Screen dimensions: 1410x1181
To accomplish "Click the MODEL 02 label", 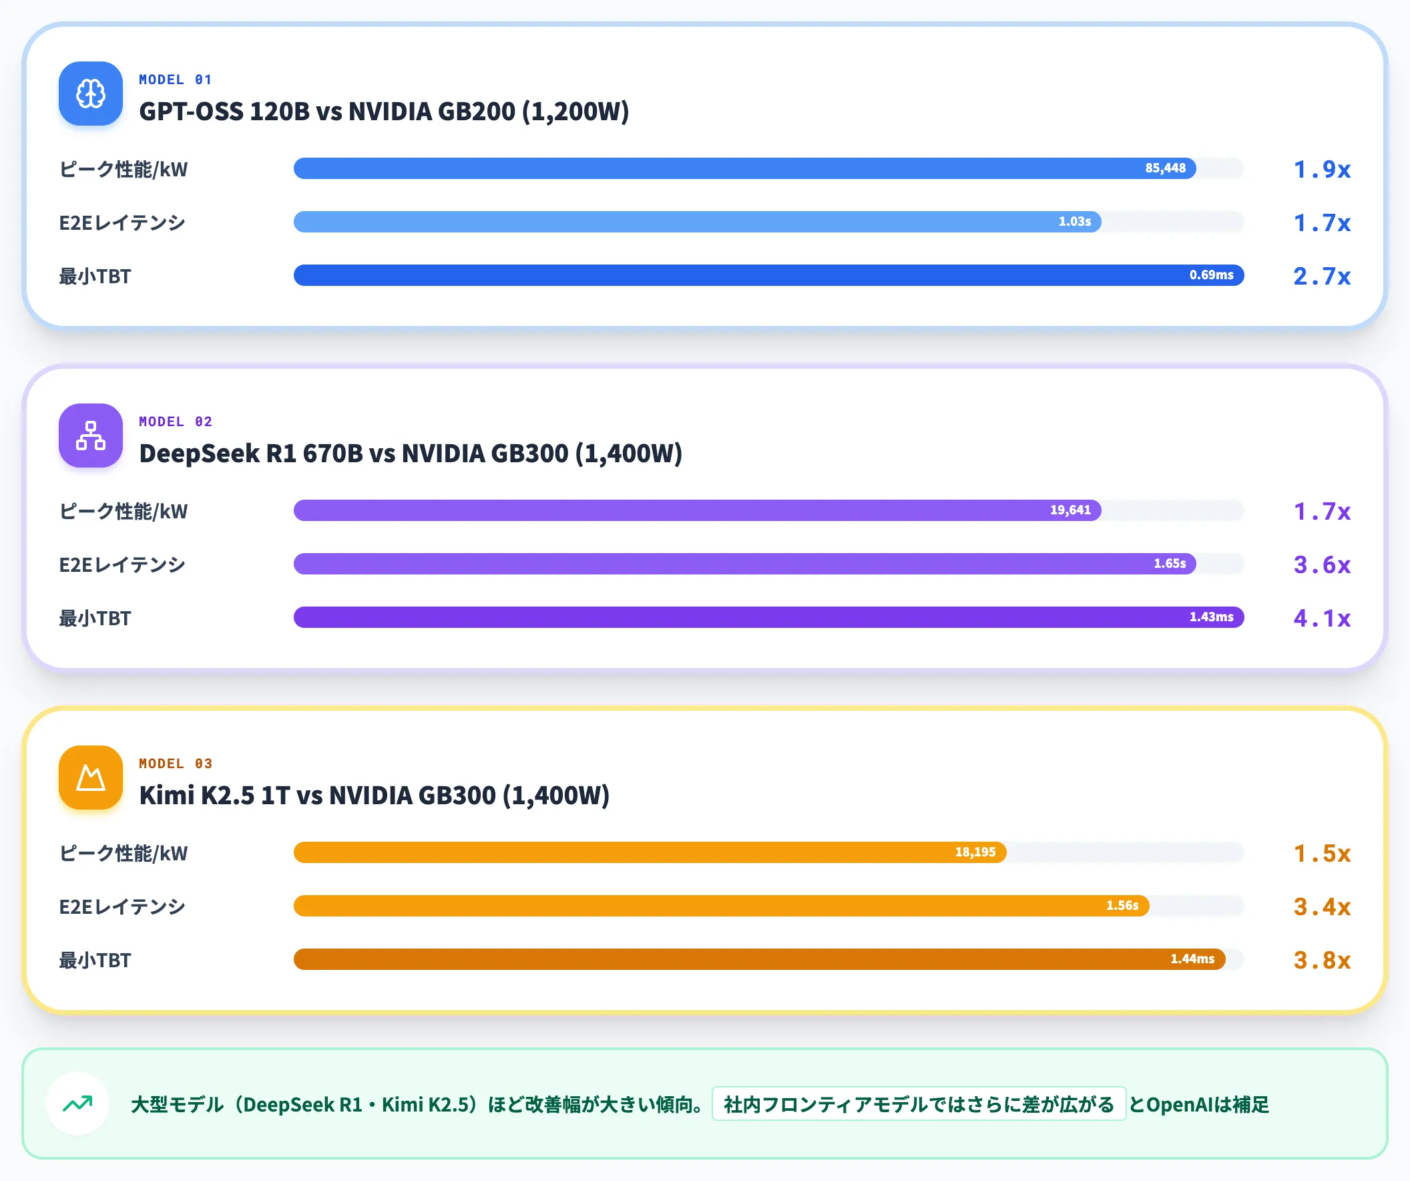I will point(175,421).
